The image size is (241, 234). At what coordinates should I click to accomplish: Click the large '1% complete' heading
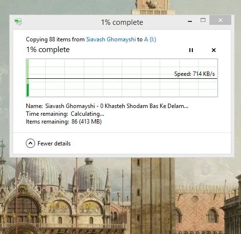pyautogui.click(x=48, y=50)
